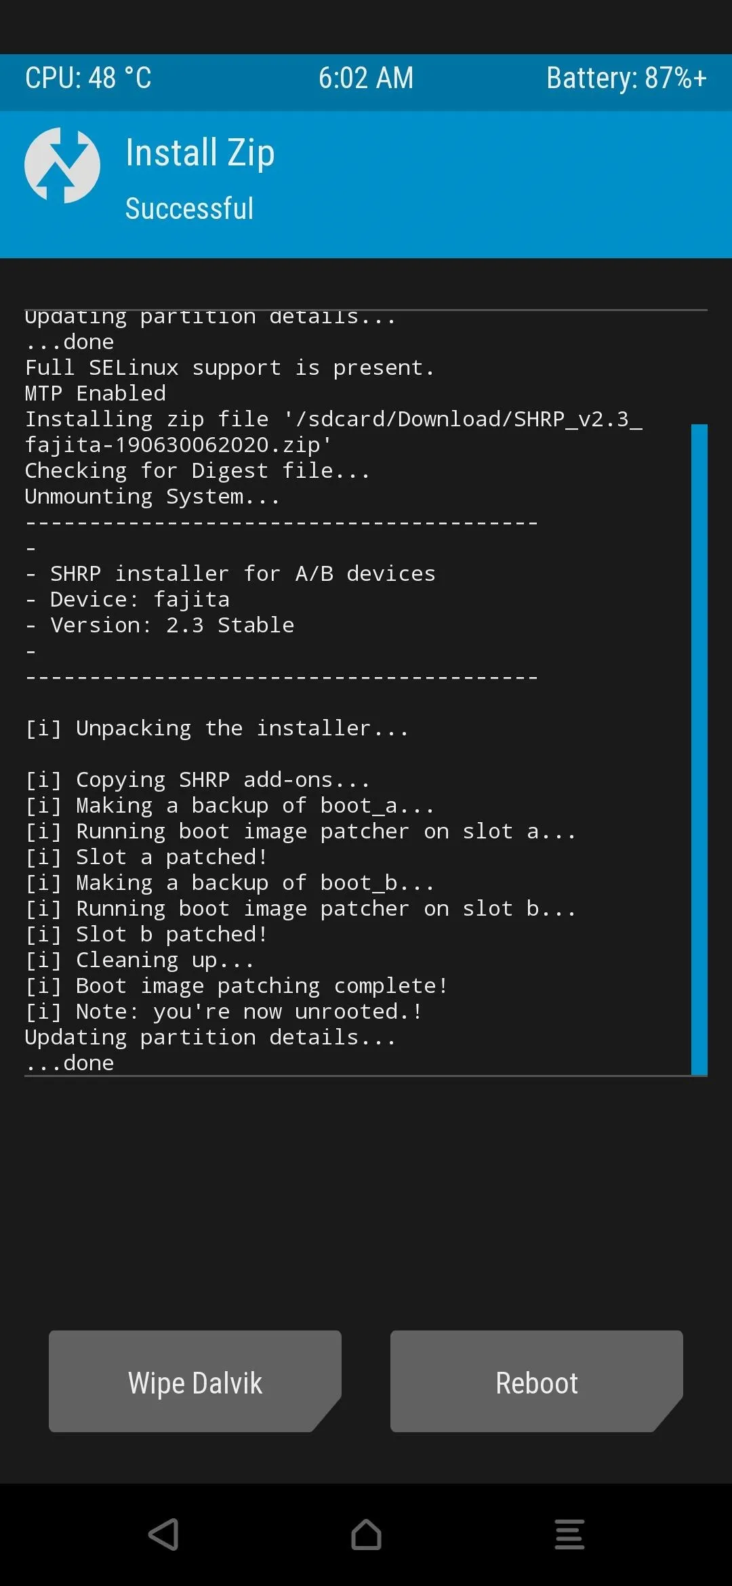This screenshot has width=732, height=1586.
Task: Tap the 'MTP Enabled' log line
Action: (96, 394)
